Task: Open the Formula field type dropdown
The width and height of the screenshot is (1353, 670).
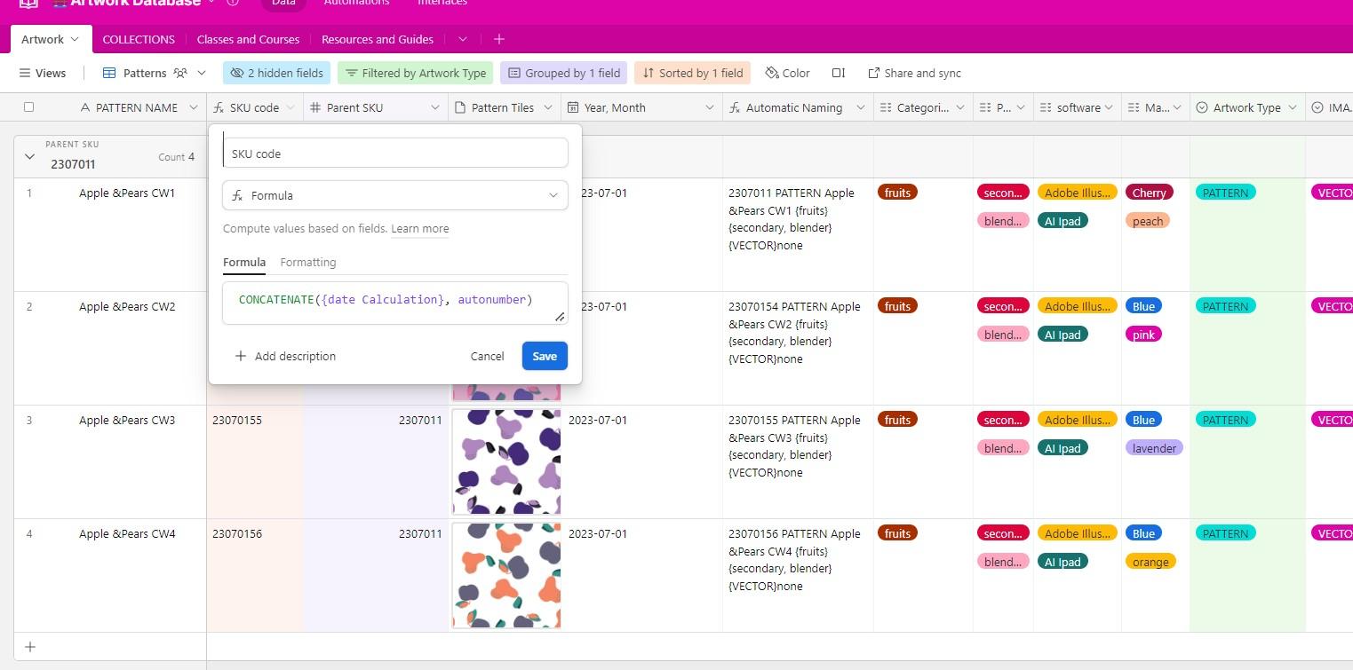Action: (x=395, y=195)
